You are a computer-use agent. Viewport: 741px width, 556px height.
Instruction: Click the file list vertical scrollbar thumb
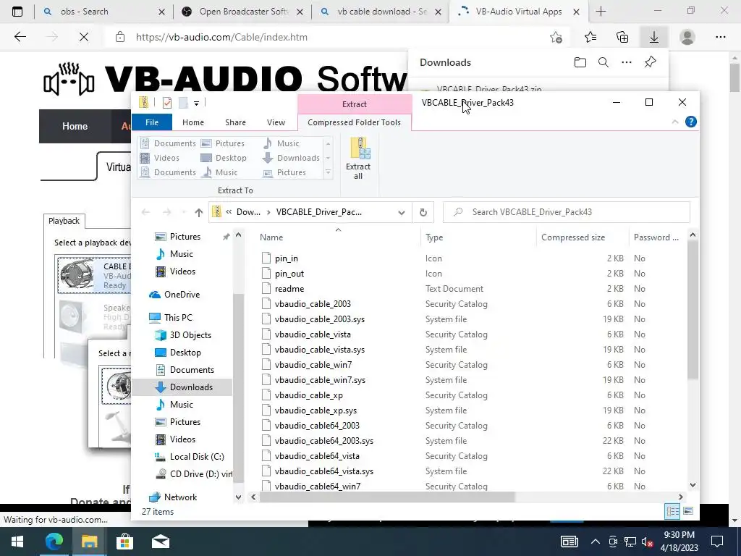click(x=693, y=310)
